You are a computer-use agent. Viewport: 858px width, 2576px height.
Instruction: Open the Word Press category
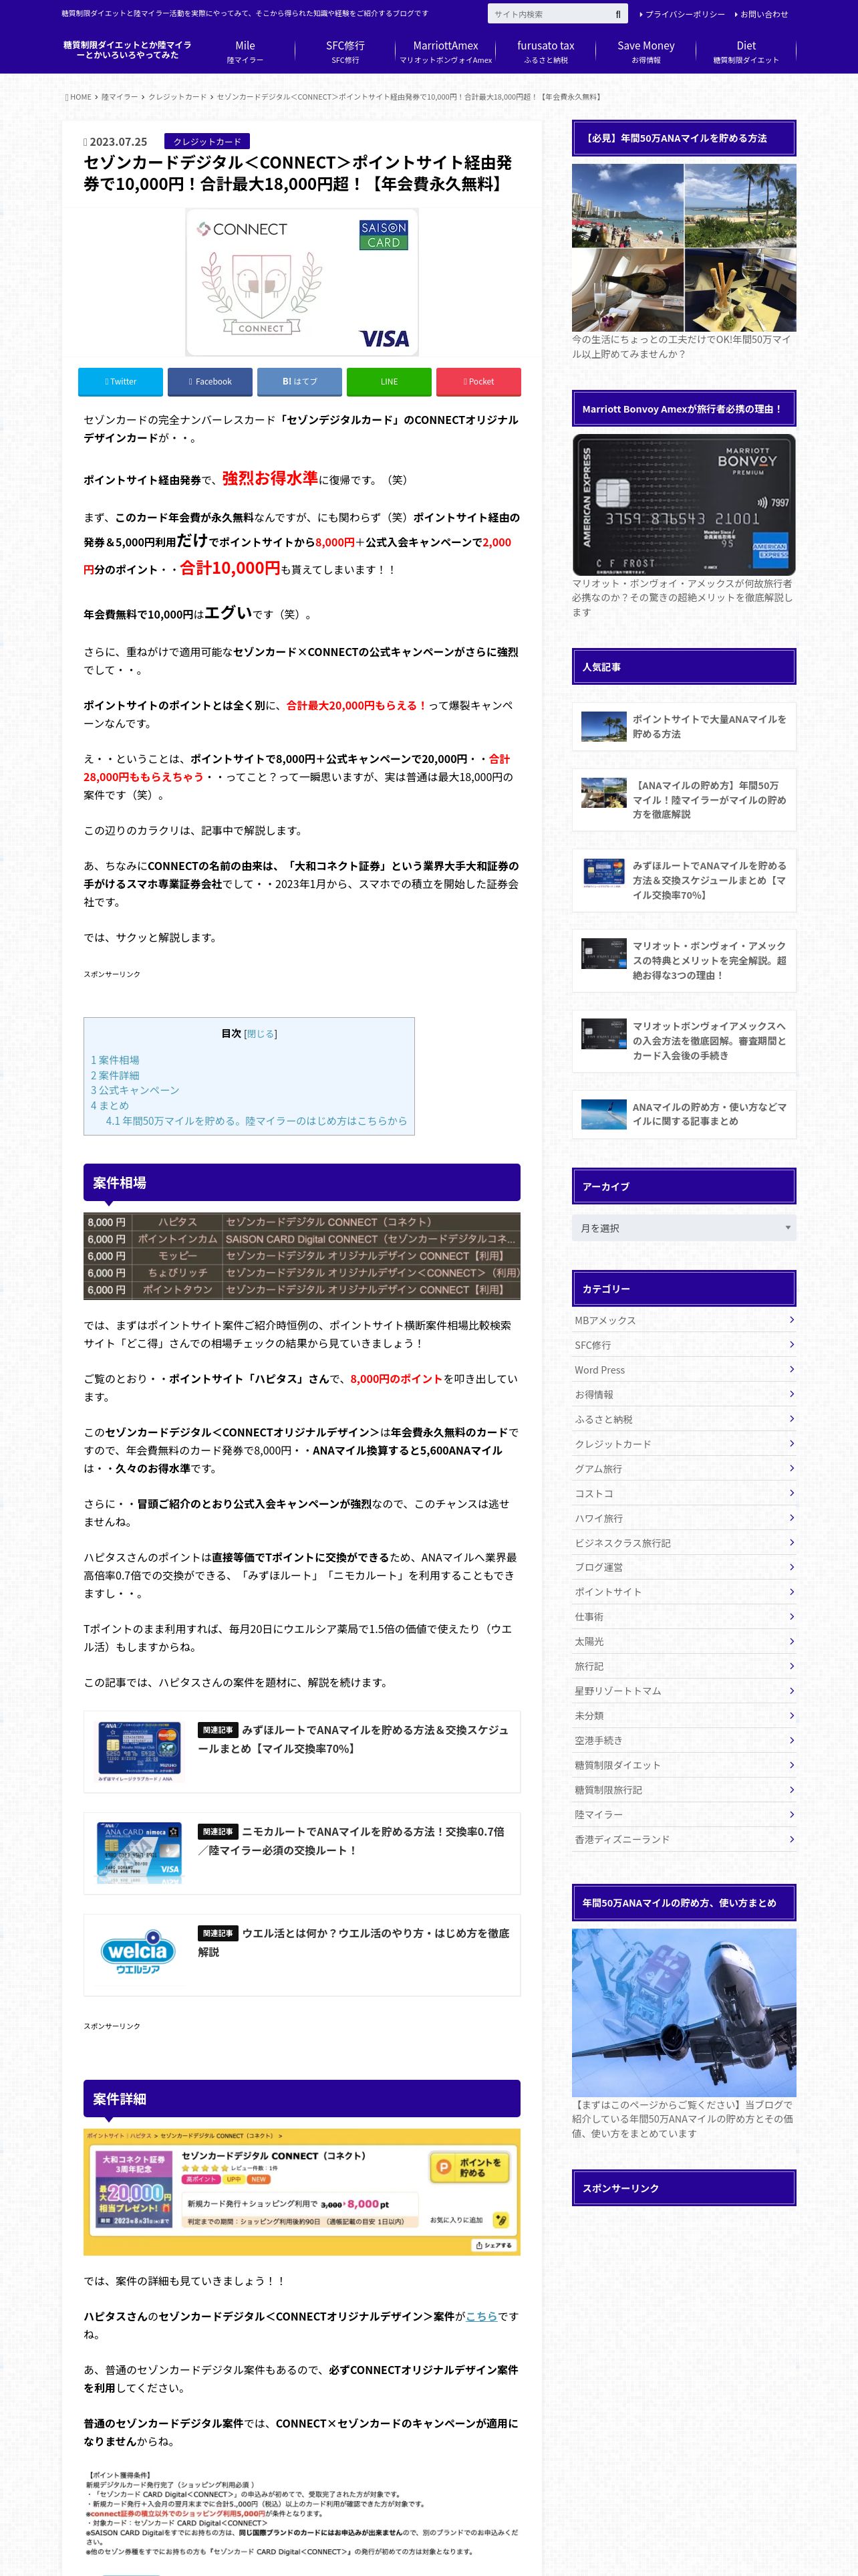click(683, 1370)
